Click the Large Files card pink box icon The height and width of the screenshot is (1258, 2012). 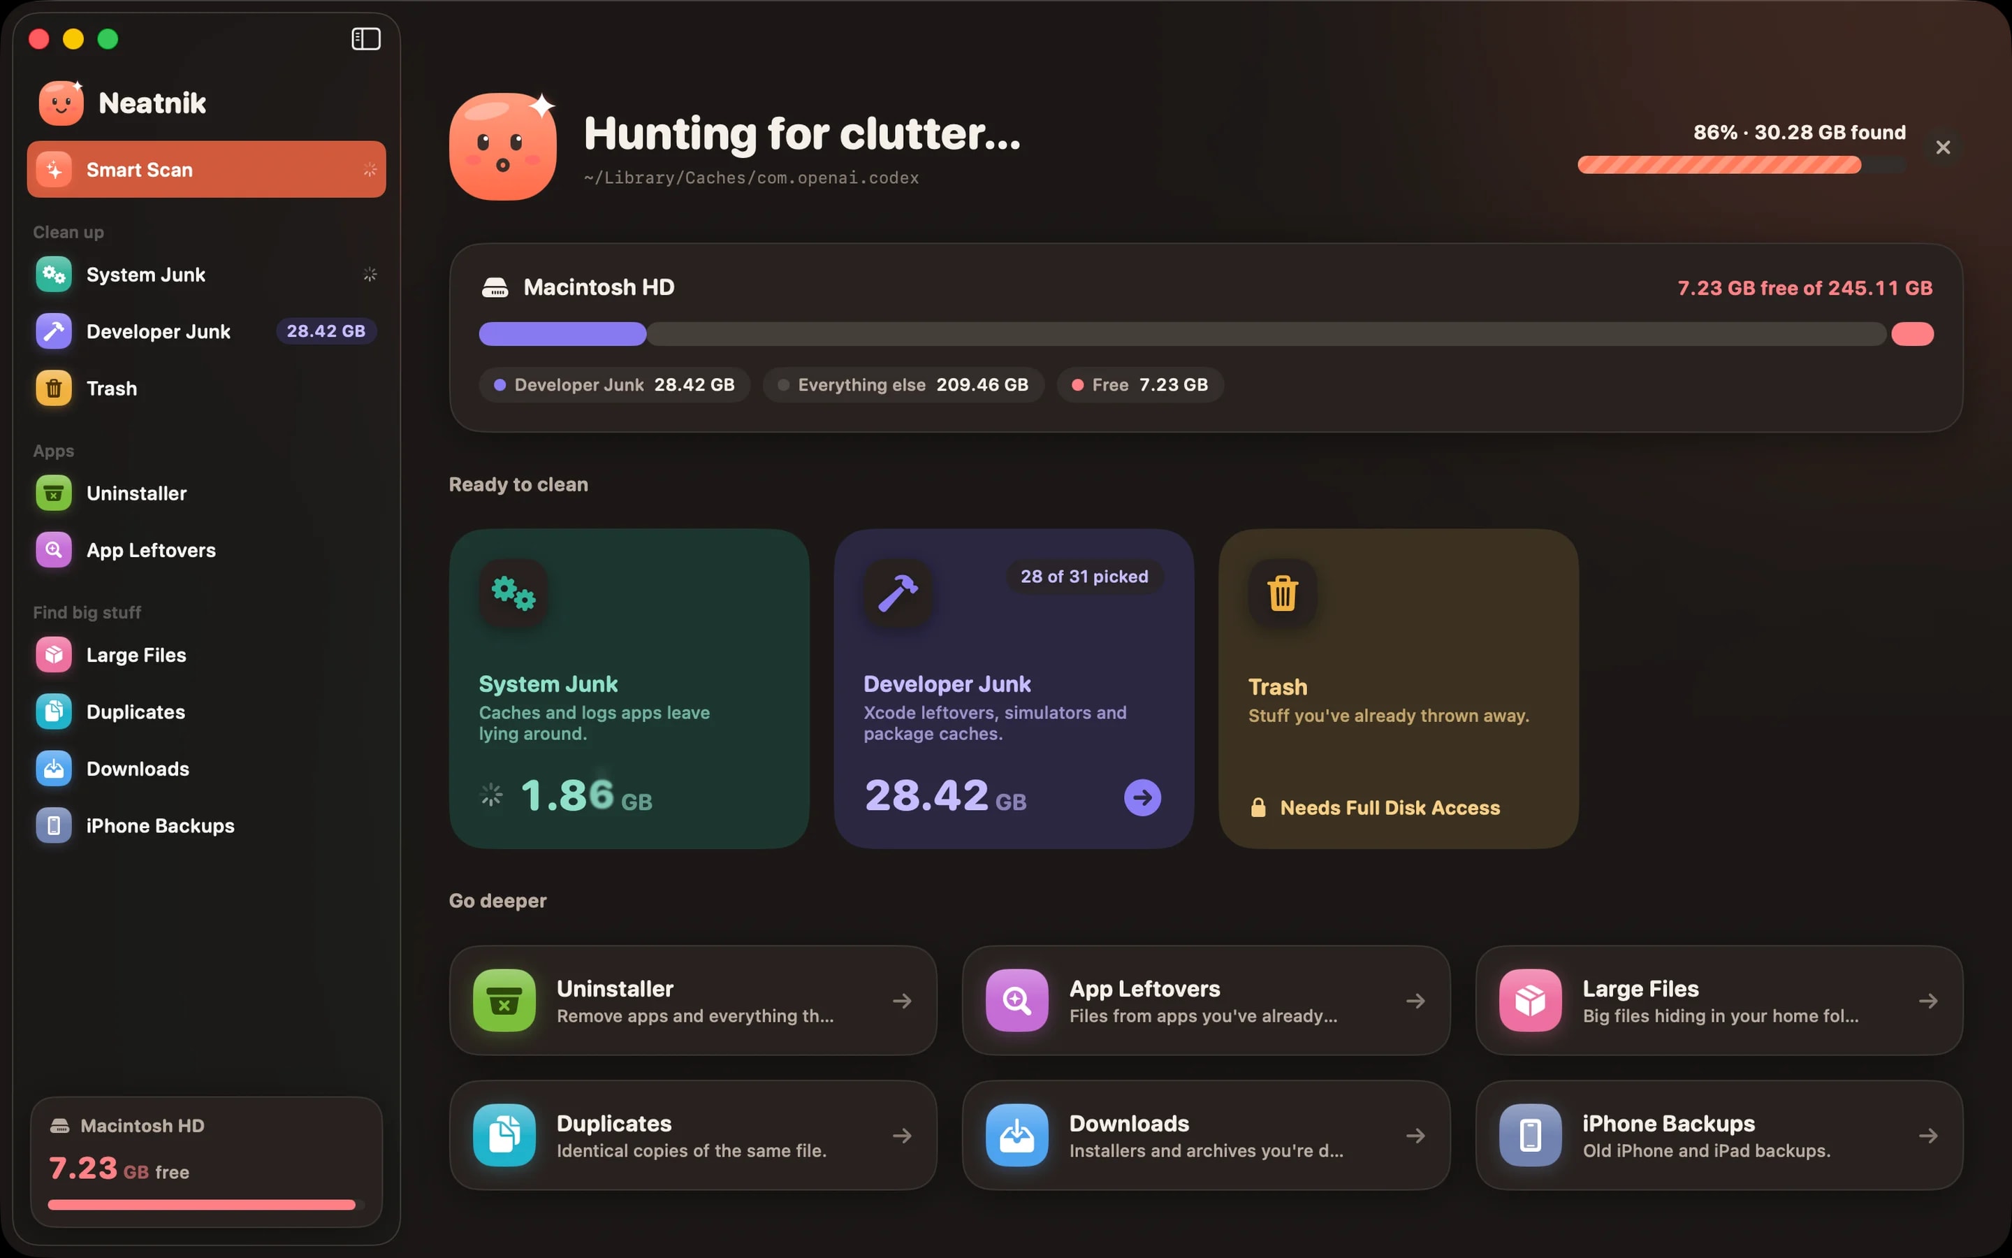tap(1531, 1001)
